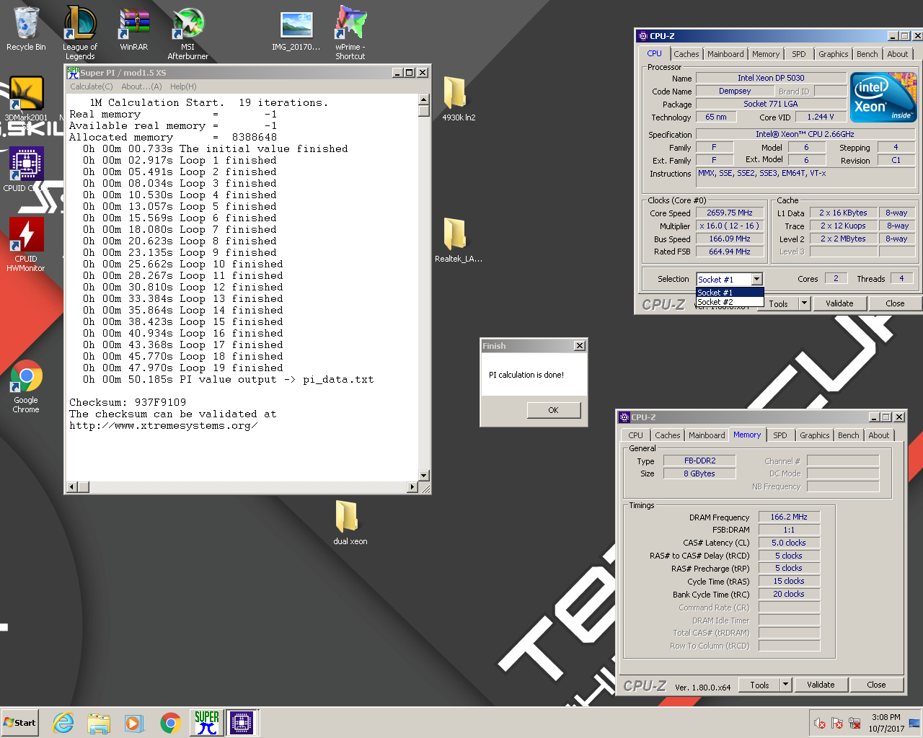Click Close in bottom CPU-Z window
923x738 pixels.
[876, 685]
